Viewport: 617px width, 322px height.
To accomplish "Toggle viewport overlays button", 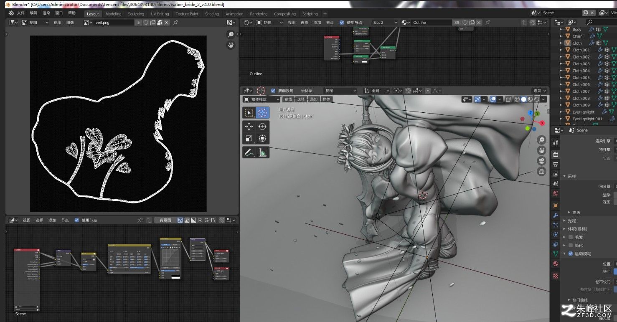I will tap(493, 99).
